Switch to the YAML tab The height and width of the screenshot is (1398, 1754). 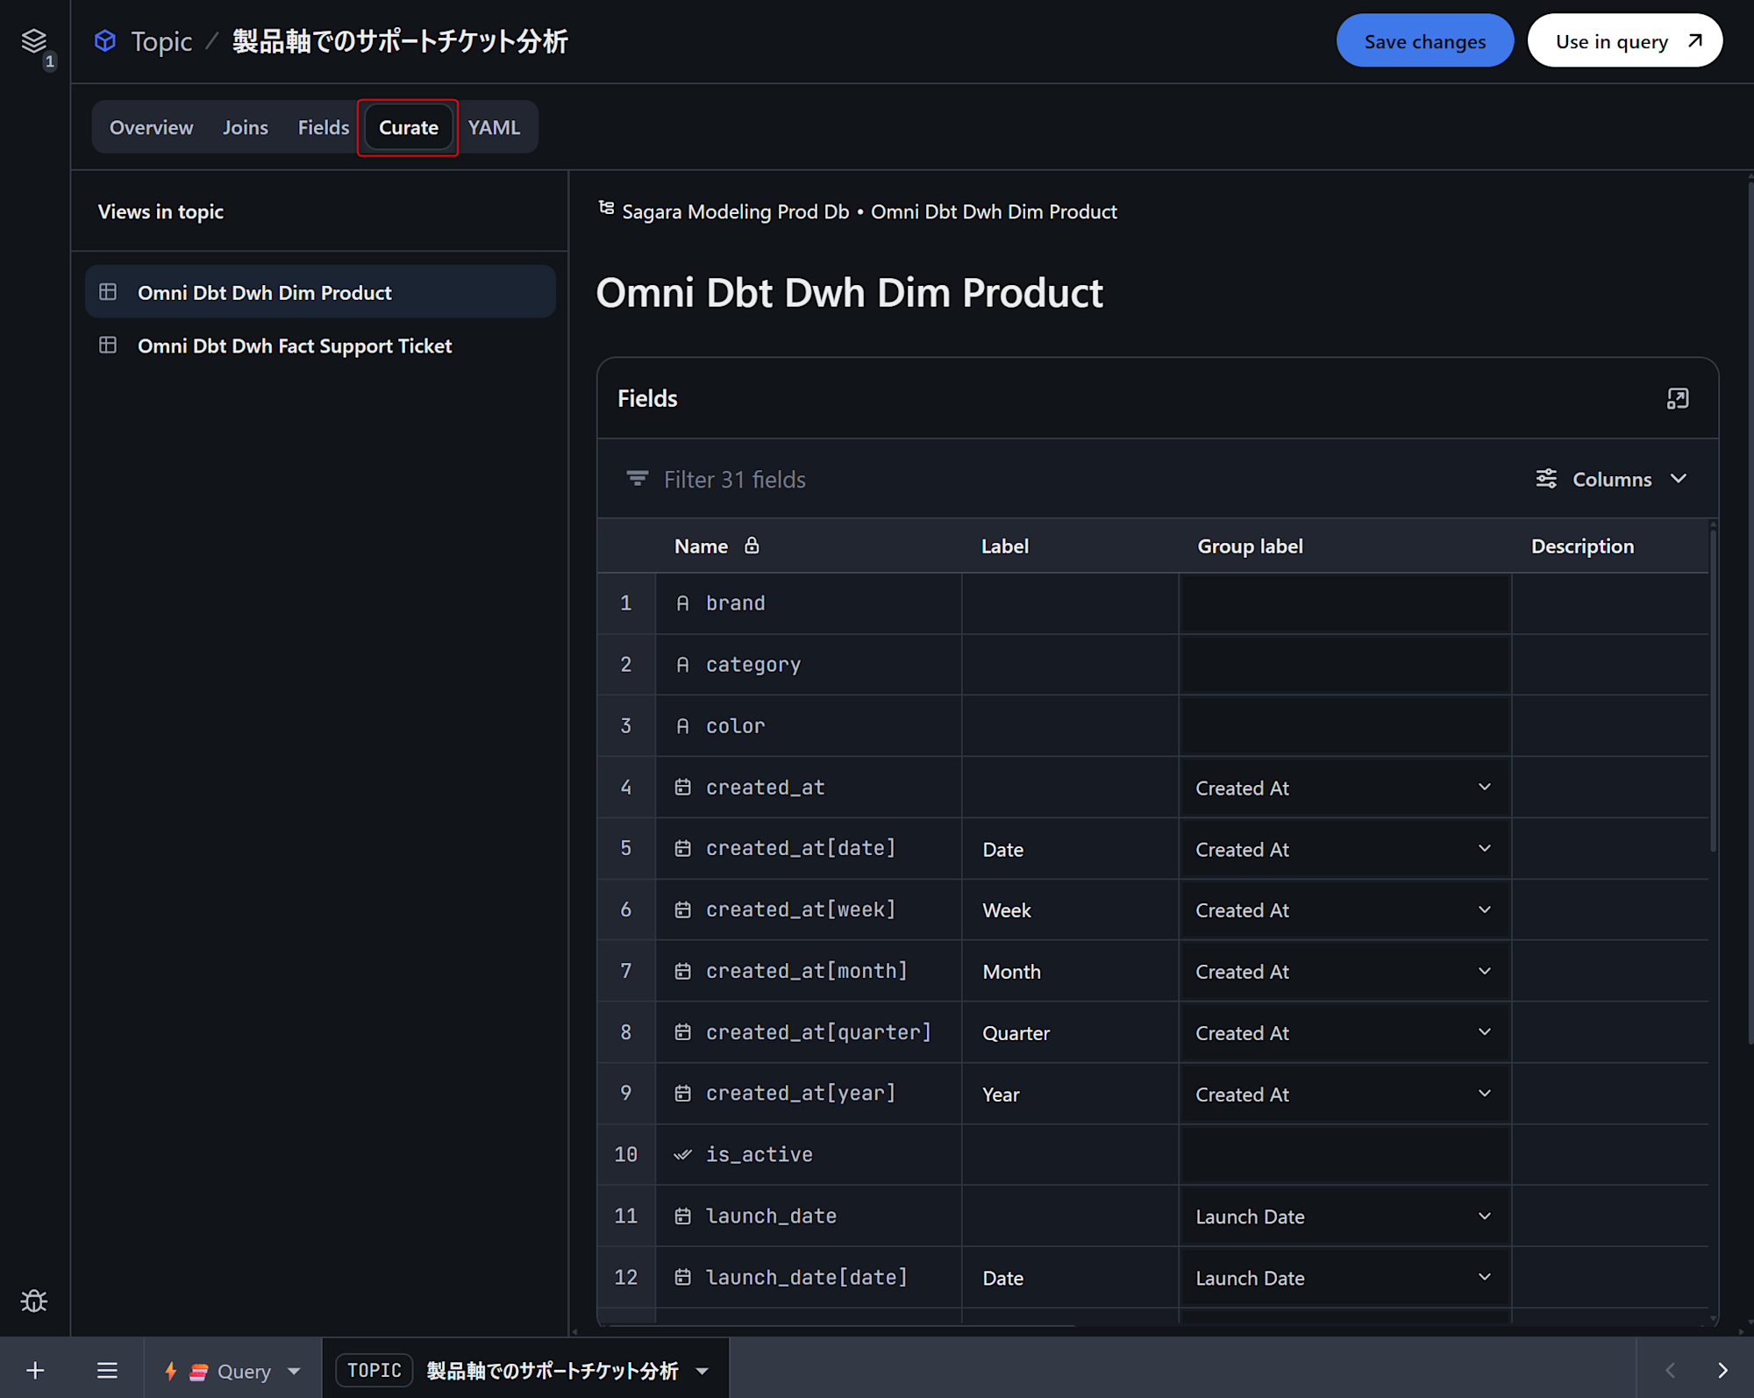pyautogui.click(x=494, y=127)
